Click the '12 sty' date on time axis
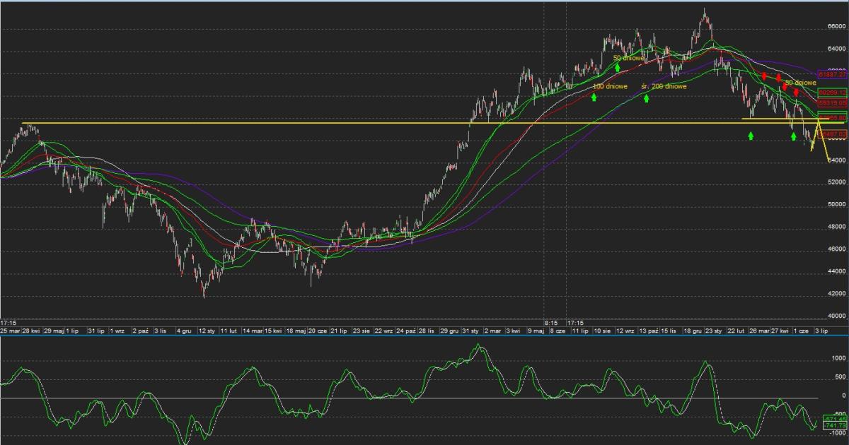Image resolution: width=849 pixels, height=445 pixels. pyautogui.click(x=207, y=331)
